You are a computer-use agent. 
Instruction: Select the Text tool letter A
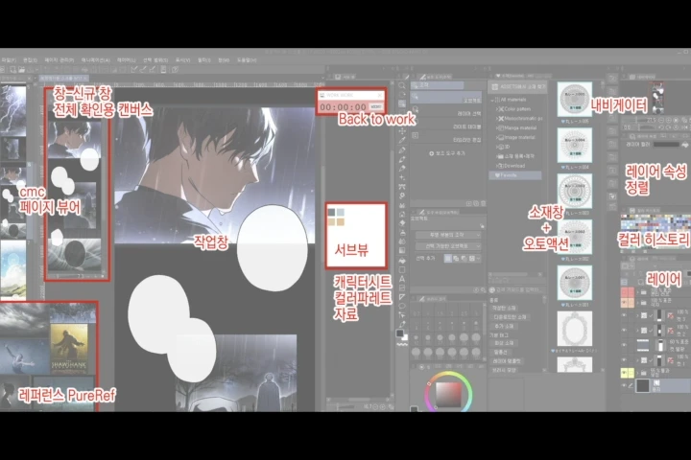tap(402, 279)
